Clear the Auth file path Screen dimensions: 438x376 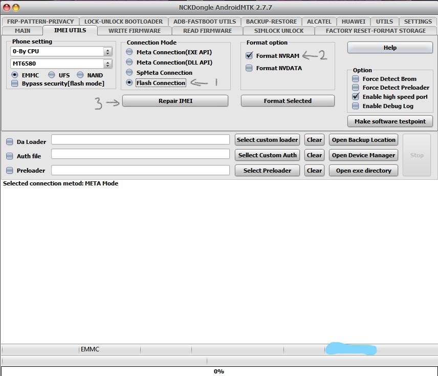pos(314,155)
